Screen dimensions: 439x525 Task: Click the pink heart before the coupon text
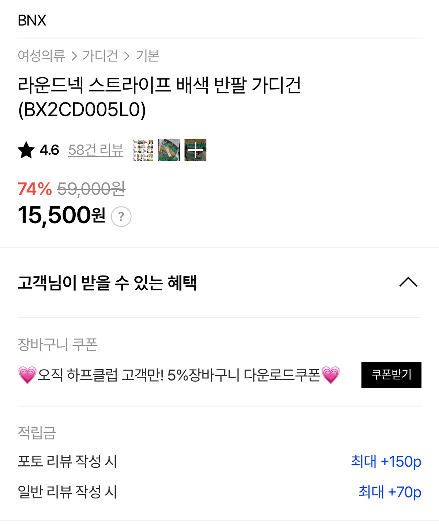point(27,375)
